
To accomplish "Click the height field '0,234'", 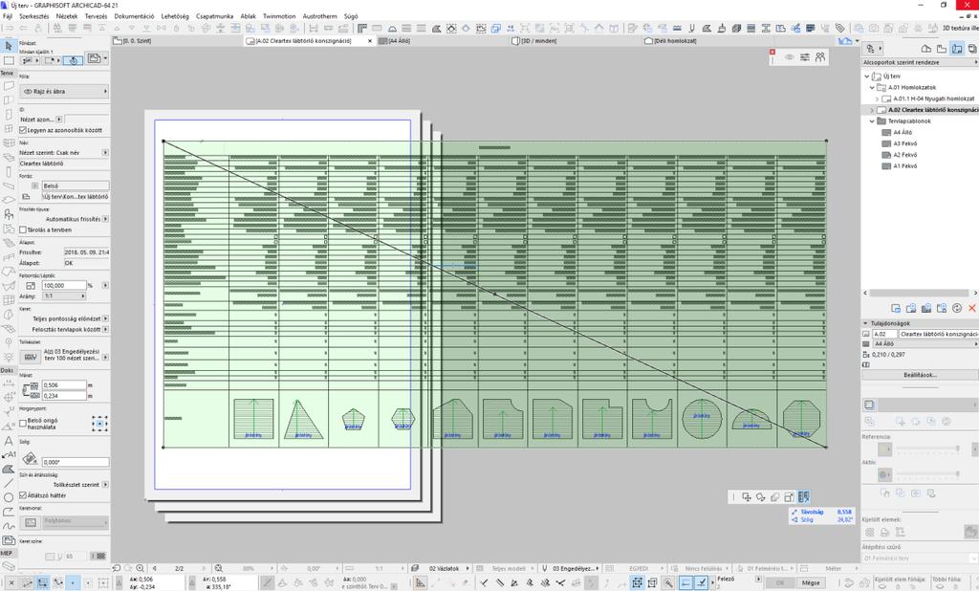I will 64,396.
